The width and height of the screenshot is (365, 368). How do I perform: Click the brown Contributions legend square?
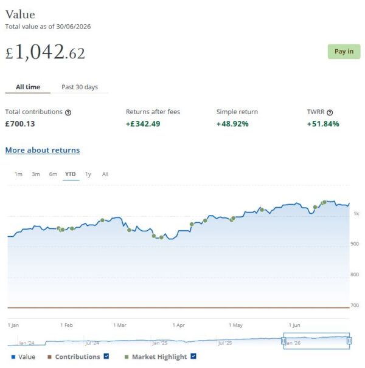[x=49, y=357]
